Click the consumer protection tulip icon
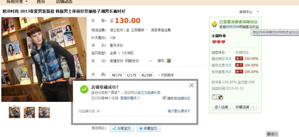 click(x=215, y=24)
